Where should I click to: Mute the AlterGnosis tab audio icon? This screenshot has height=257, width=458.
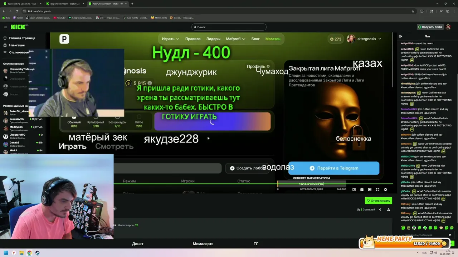(x=121, y=4)
